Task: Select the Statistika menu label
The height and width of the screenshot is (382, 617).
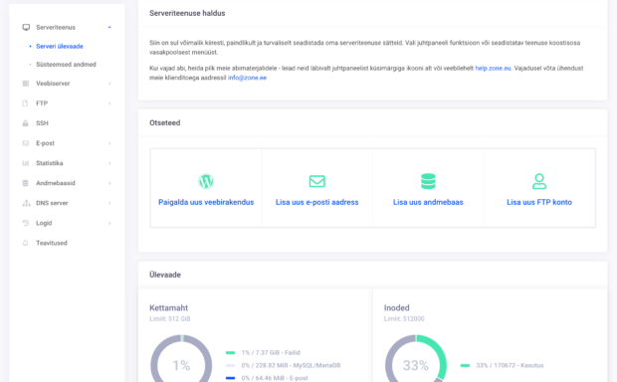Action: coord(50,163)
